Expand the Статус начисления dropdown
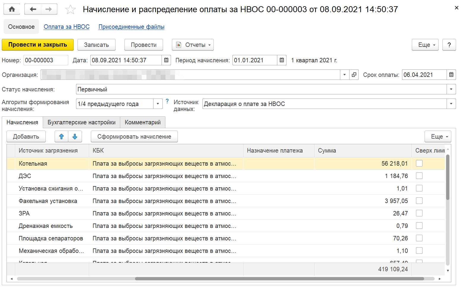Screen dimensions: 462x287 pos(451,89)
